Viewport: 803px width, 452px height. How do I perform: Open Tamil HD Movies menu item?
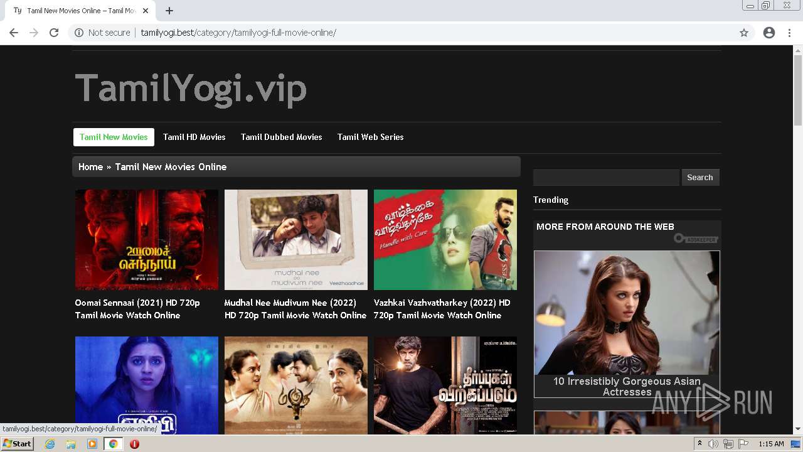click(x=194, y=137)
